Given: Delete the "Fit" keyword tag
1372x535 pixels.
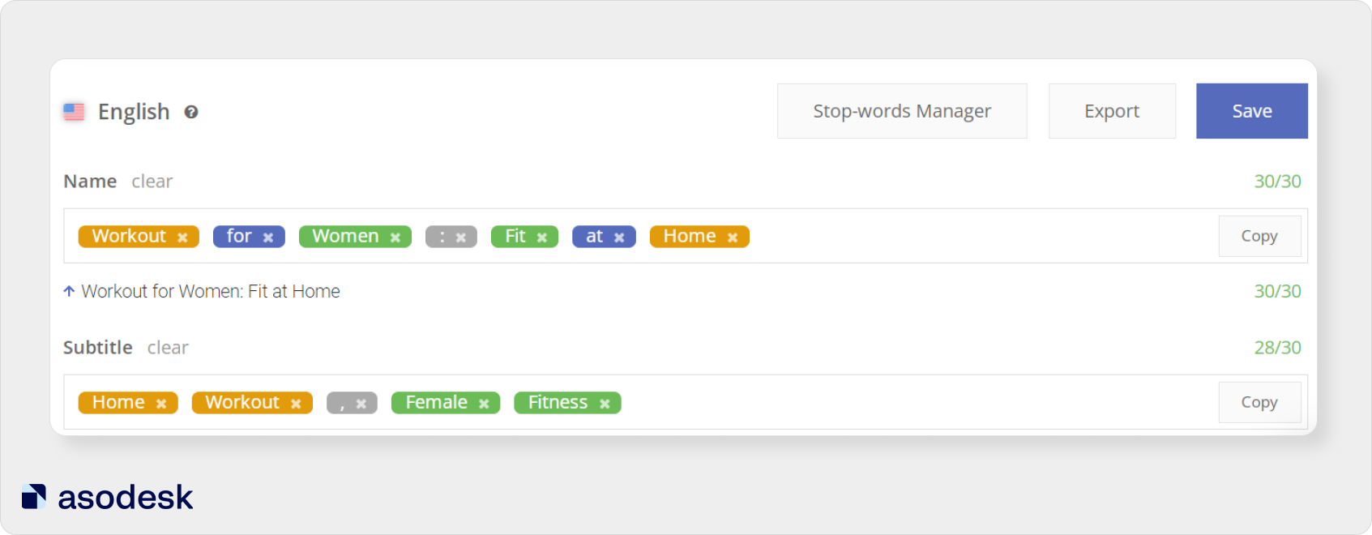Looking at the screenshot, I should [542, 238].
